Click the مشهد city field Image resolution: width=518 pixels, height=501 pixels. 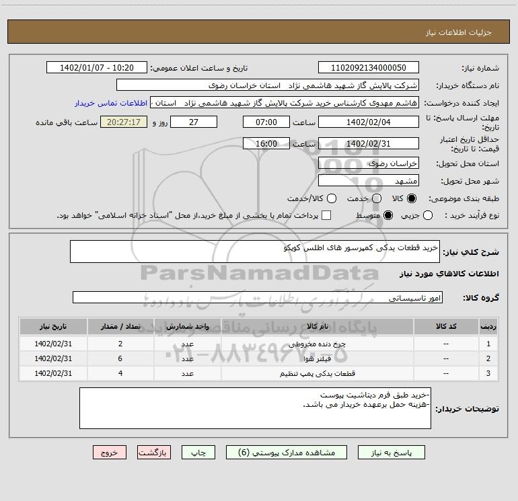pos(369,181)
